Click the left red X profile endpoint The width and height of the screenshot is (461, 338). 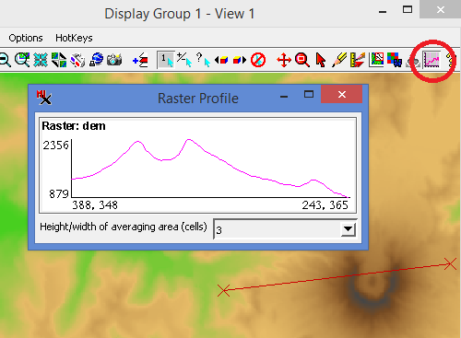(x=223, y=290)
